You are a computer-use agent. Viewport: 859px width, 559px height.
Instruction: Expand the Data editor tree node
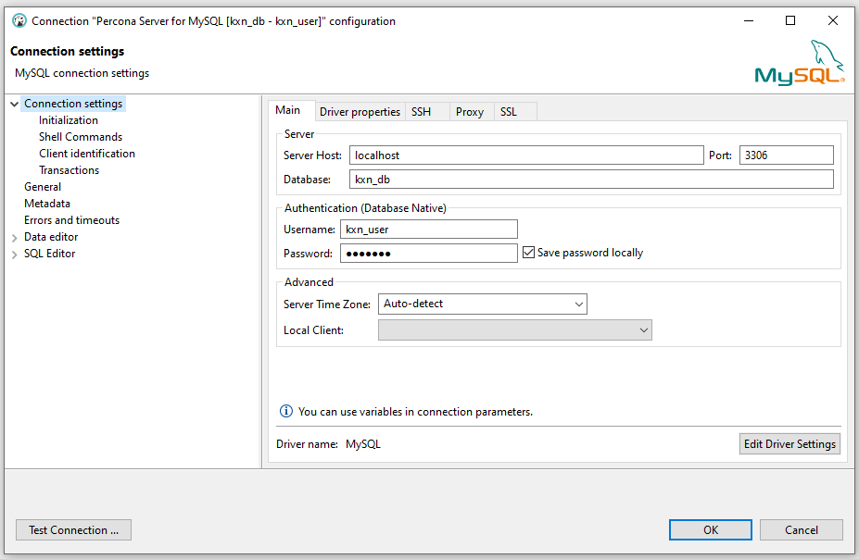click(14, 237)
